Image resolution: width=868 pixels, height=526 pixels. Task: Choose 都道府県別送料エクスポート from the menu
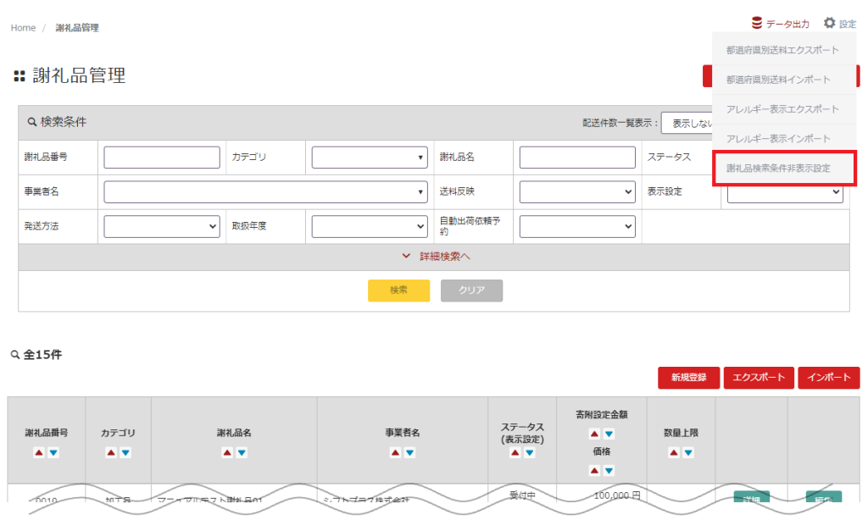782,50
